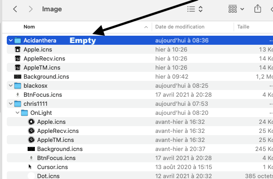Select the Dot.icns file name
273x179 pixels.
pos(48,176)
